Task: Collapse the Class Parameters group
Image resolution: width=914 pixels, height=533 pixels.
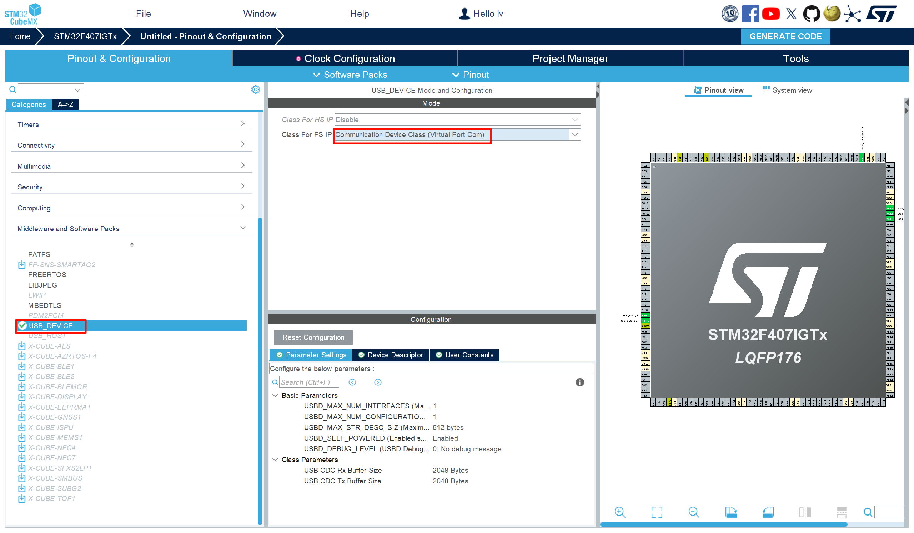Action: coord(275,460)
